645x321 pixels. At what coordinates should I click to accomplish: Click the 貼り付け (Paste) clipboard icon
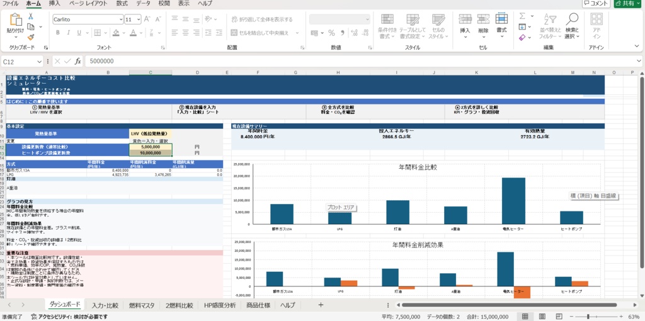16,21
